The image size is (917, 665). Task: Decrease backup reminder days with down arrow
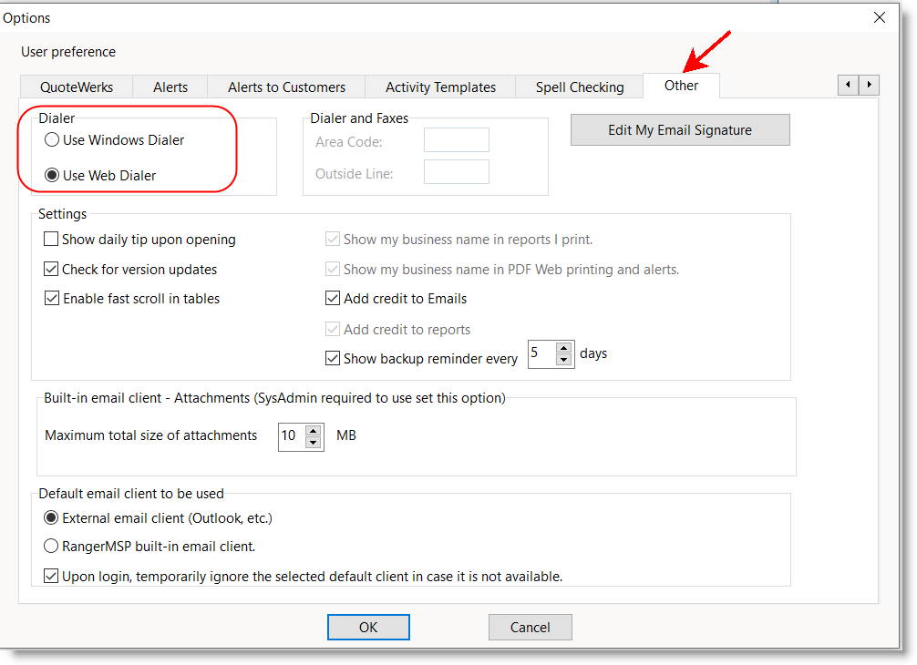point(564,361)
